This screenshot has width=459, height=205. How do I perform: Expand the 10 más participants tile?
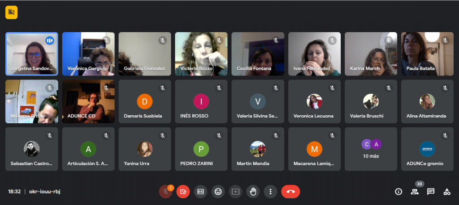(x=371, y=149)
